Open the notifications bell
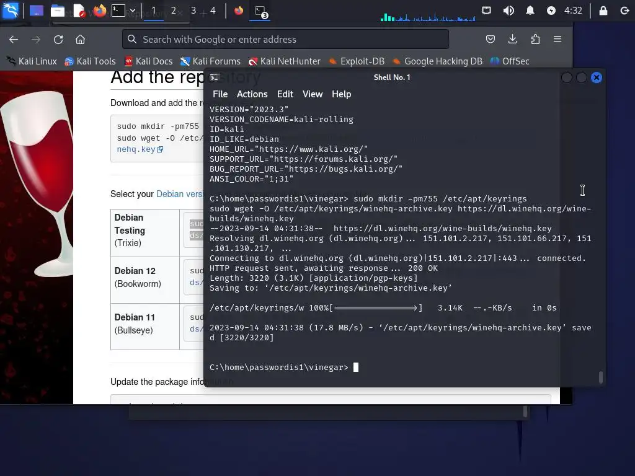This screenshot has height=476, width=635. coord(530,11)
